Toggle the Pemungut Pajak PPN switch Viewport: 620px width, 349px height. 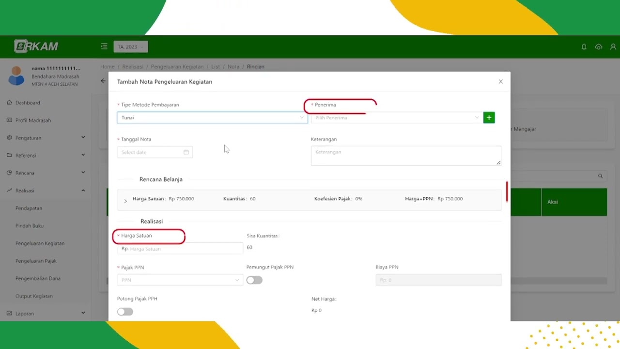coord(254,280)
